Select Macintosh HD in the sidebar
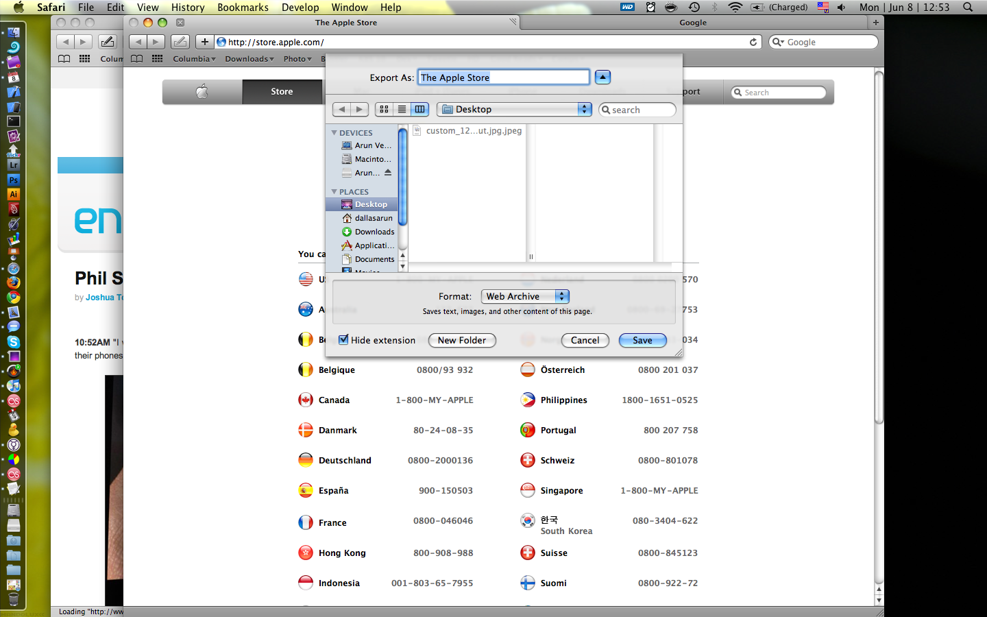Image resolution: width=987 pixels, height=617 pixels. click(x=367, y=159)
